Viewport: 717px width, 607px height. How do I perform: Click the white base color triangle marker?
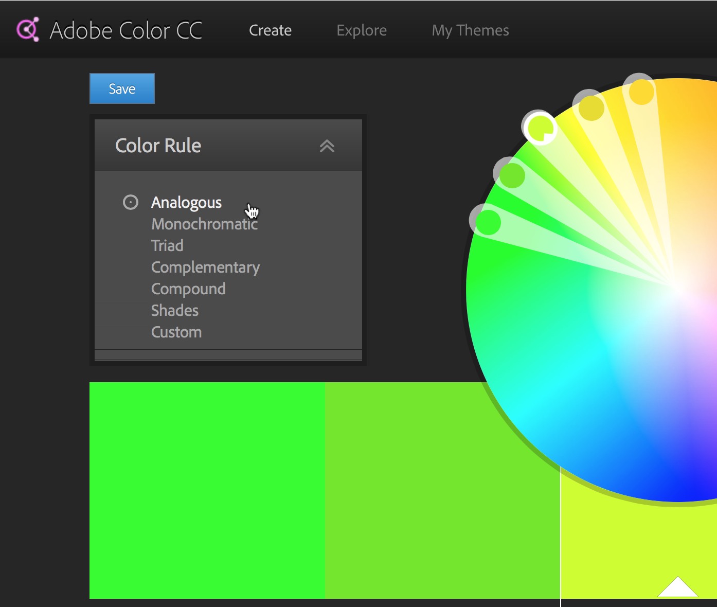(x=677, y=587)
